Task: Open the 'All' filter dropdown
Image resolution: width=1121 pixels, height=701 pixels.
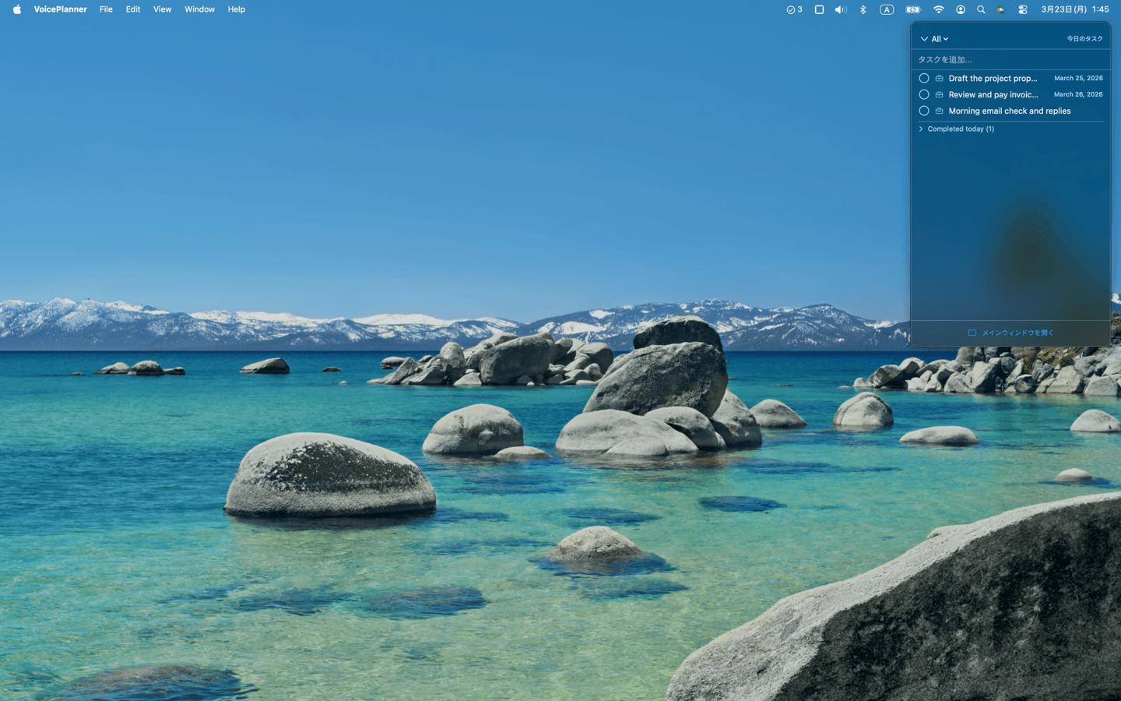Action: coord(937,38)
